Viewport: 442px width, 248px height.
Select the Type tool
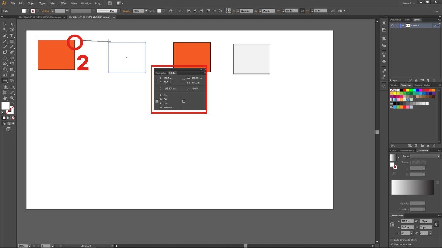[x=12, y=36]
